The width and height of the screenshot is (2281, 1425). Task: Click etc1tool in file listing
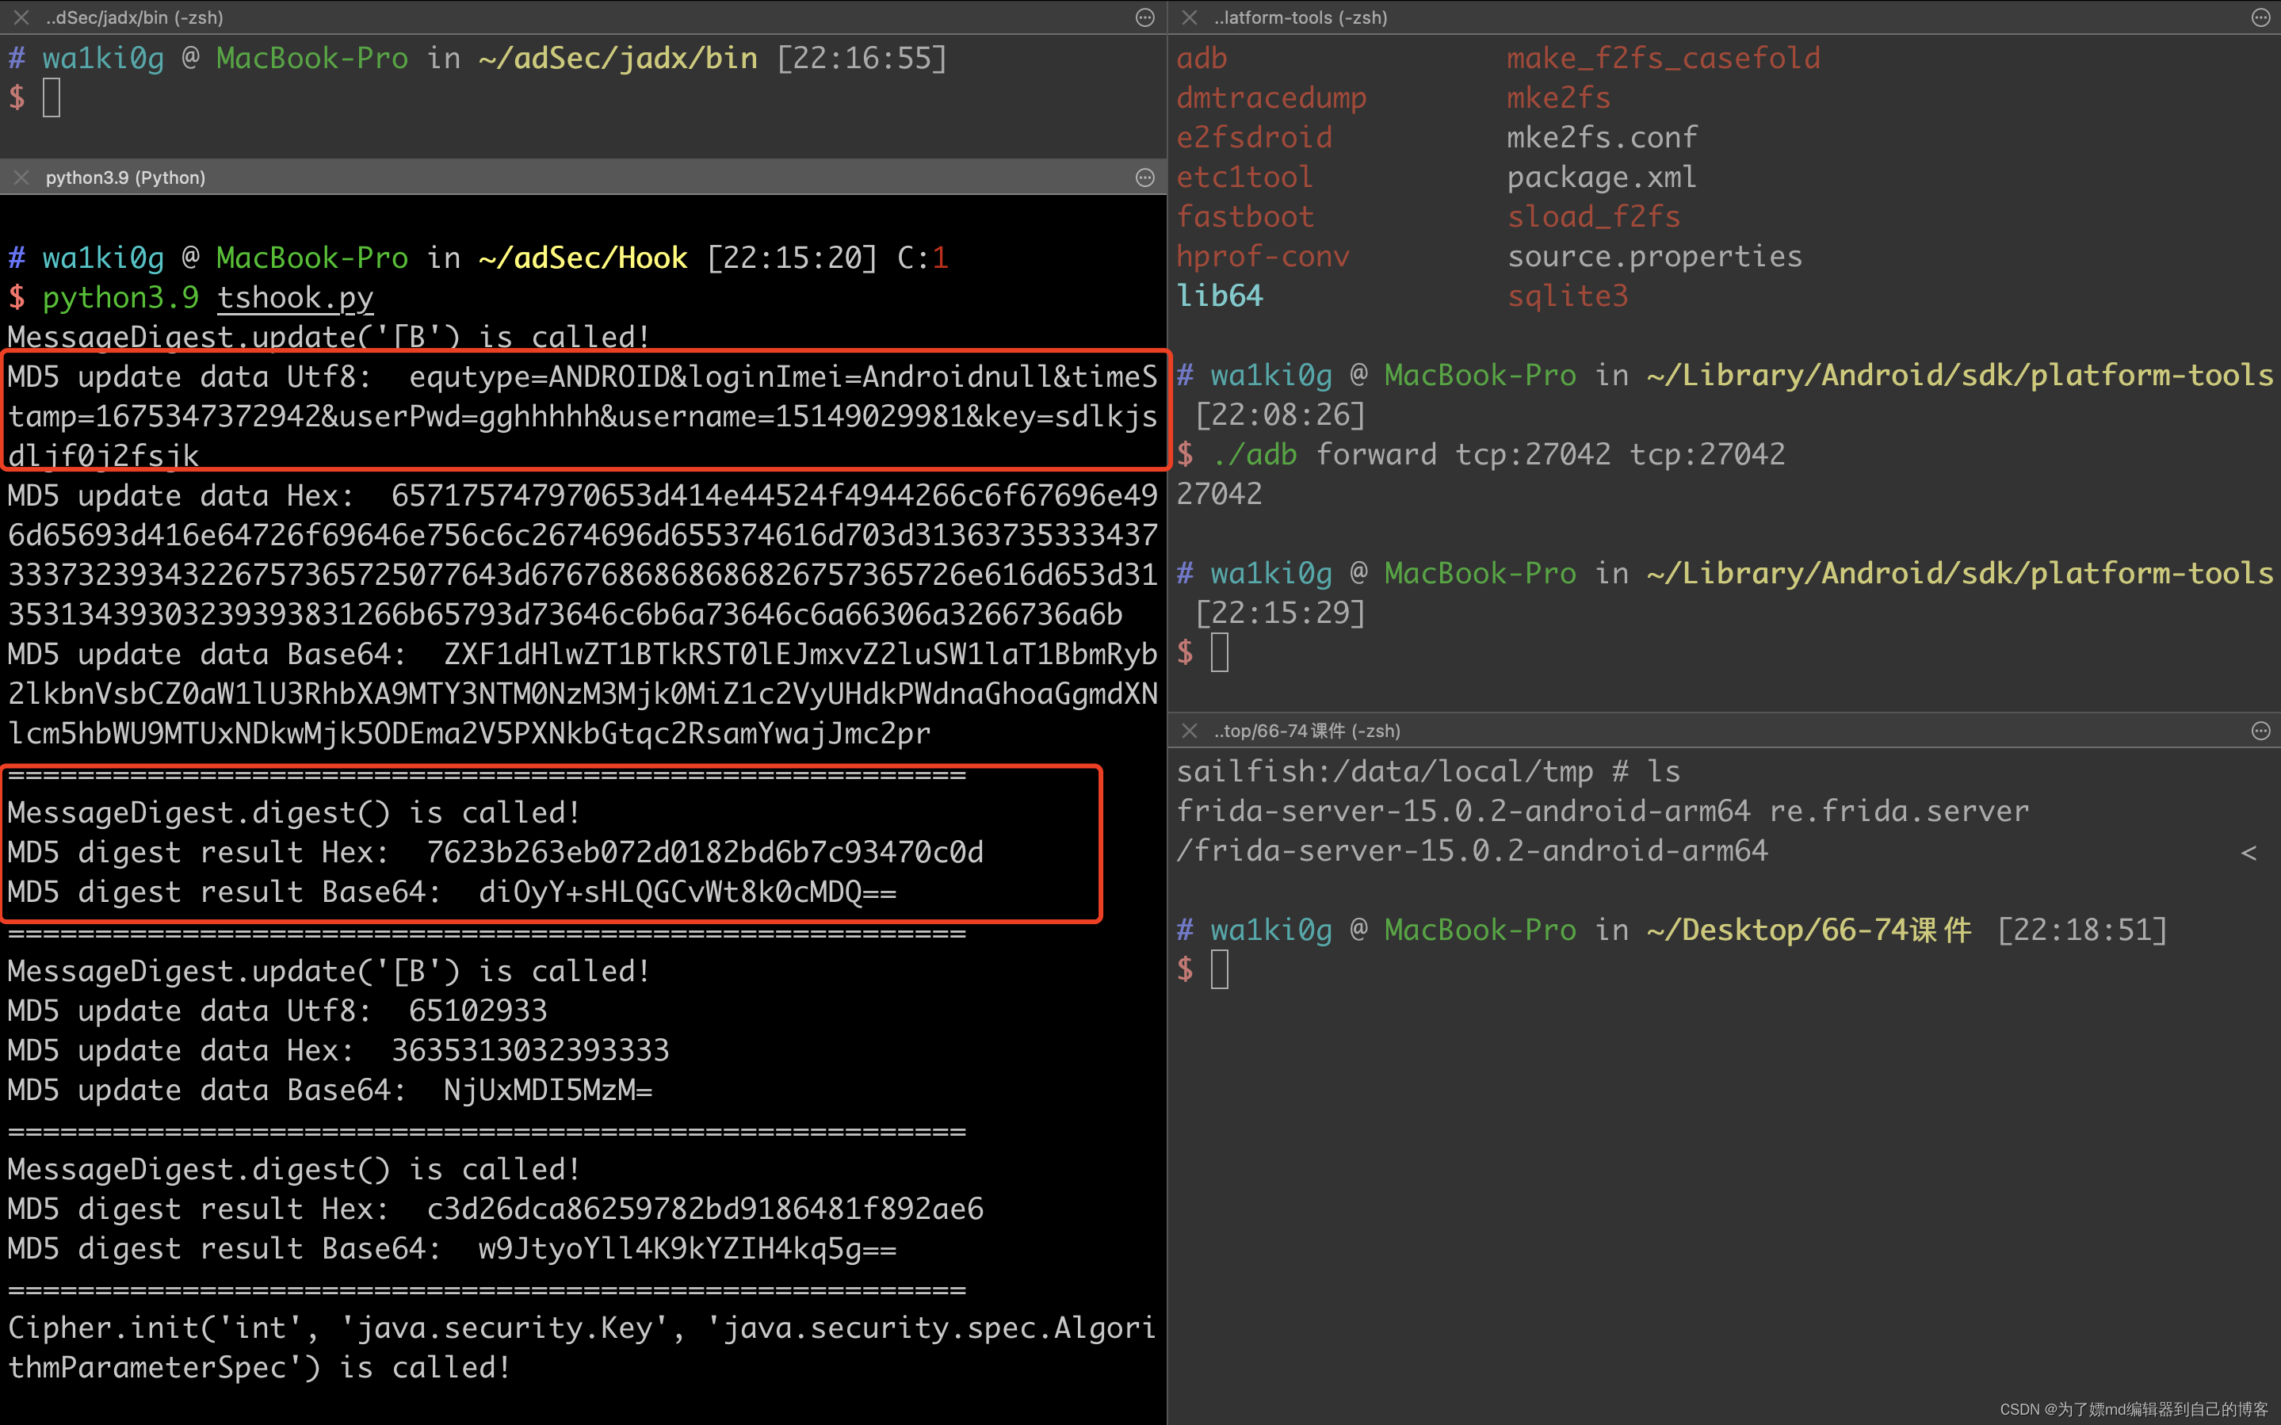tap(1244, 178)
